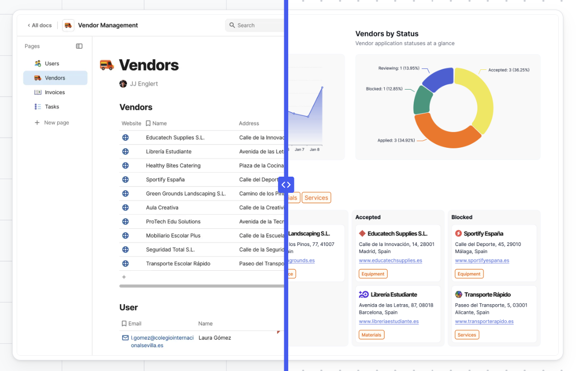Screen dimensions: 576x371
Task: Open website globe icon for Aula Creativa
Action: (125, 208)
